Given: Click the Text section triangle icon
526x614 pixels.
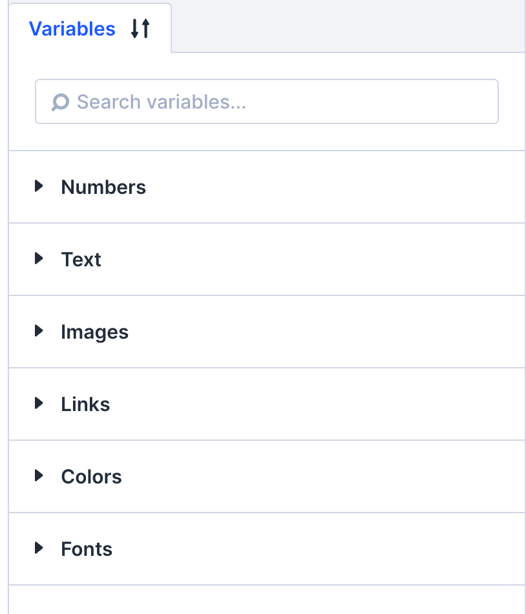Looking at the screenshot, I should pyautogui.click(x=39, y=259).
